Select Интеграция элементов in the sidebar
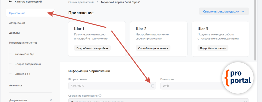 [x=23, y=43]
